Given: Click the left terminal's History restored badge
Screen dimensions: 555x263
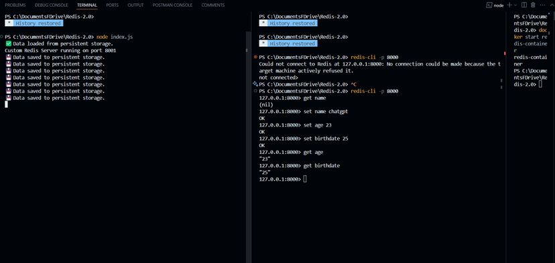Looking at the screenshot, I should click(34, 23).
